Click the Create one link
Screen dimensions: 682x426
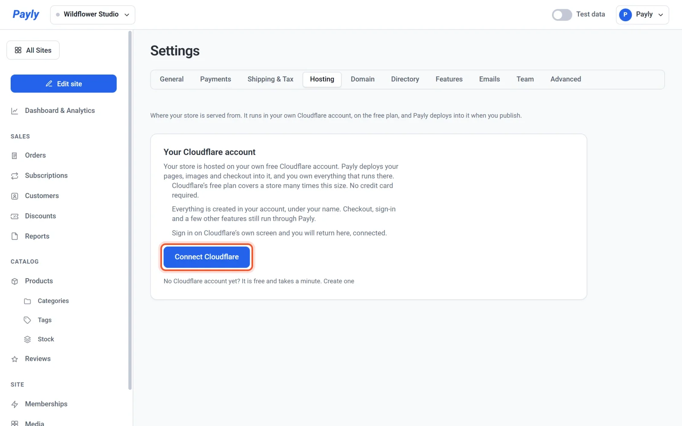coord(339,281)
